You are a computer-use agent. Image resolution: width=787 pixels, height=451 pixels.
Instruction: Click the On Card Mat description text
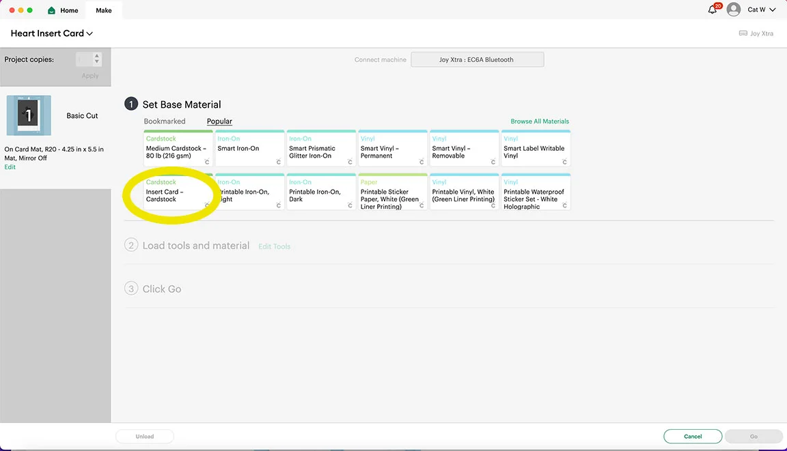54,154
